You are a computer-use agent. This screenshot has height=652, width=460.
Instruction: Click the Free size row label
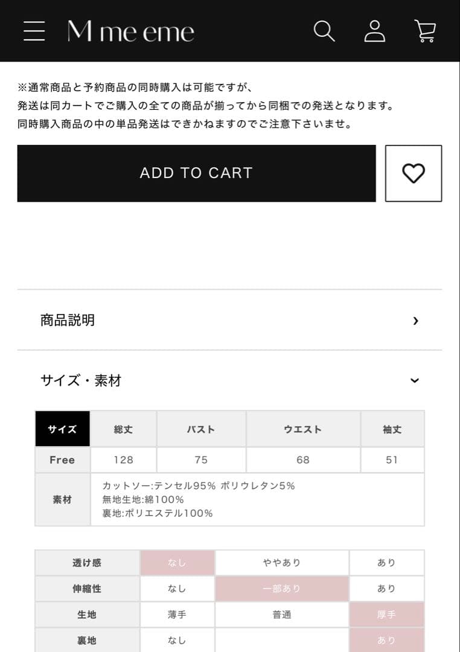[x=63, y=460]
